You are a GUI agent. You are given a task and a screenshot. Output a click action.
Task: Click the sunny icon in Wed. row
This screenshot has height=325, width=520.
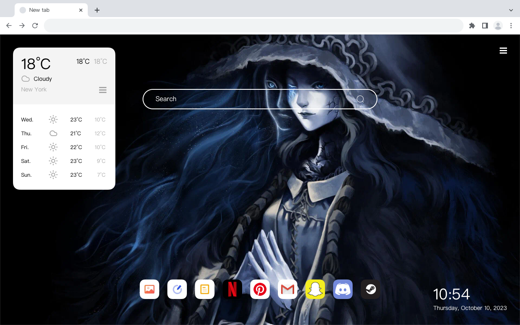53,119
